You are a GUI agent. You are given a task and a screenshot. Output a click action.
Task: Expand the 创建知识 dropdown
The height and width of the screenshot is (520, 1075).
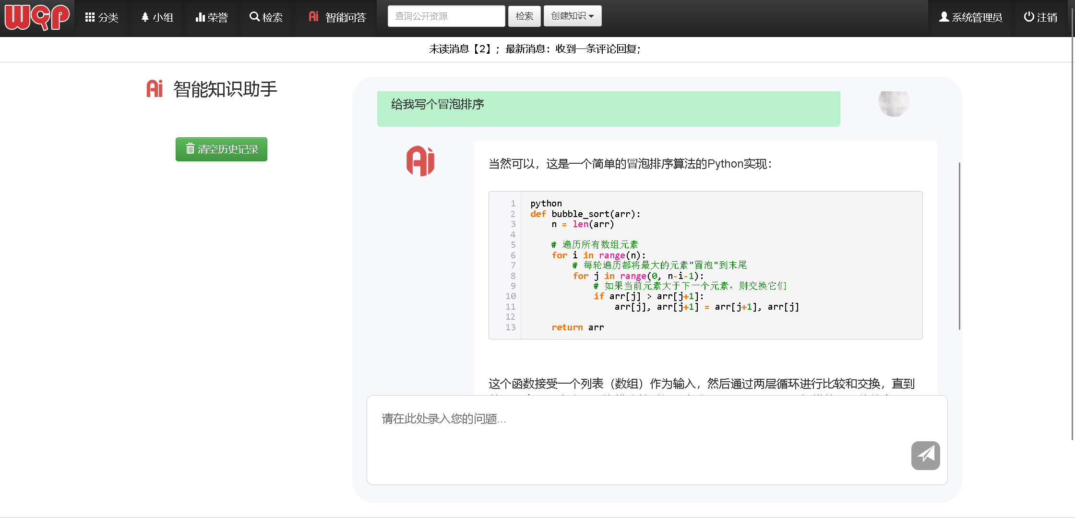coord(573,16)
